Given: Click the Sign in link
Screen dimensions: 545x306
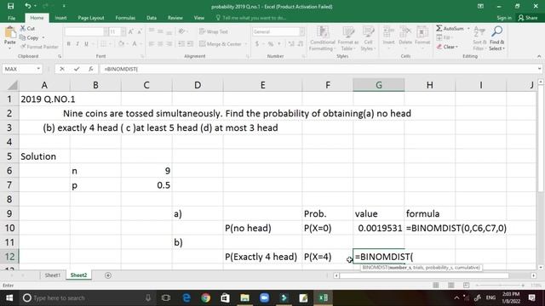Looking at the screenshot, I should coord(504,18).
